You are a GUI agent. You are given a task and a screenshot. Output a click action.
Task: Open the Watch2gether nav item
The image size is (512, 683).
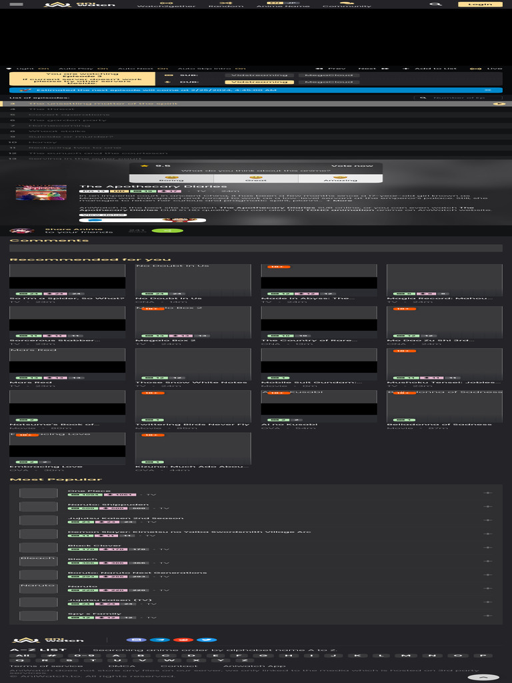166,5
